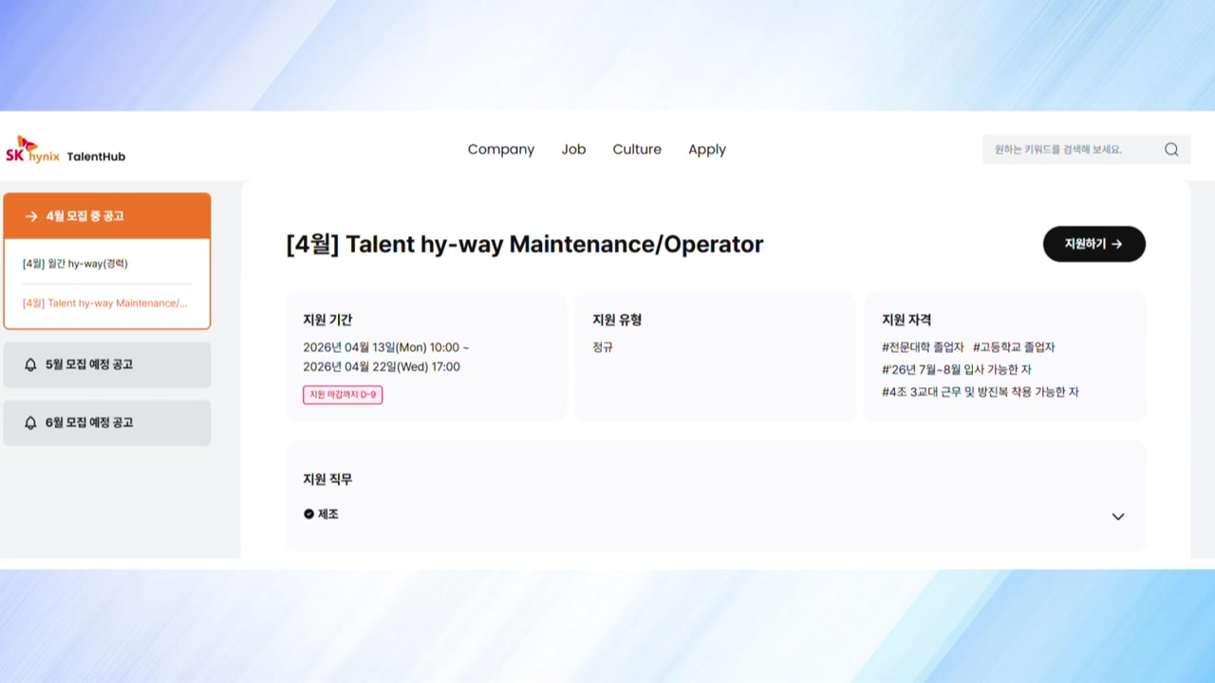This screenshot has height=683, width=1215.
Task: Select [4월] Talent hy-way Maintenance sidebar link
Action: point(104,304)
